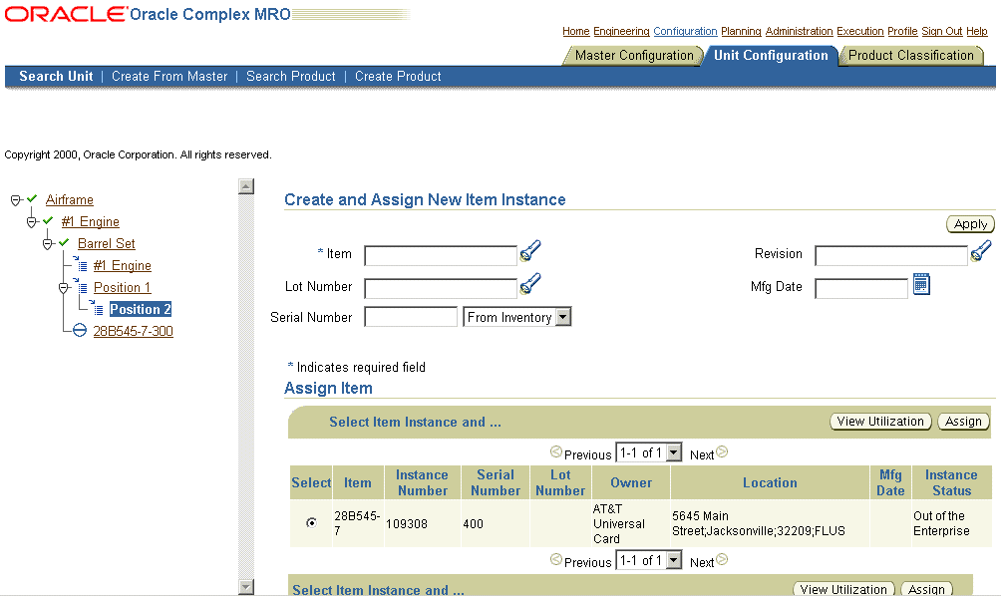
Task: Collapse the #1 Engine parent node
Action: (32, 222)
